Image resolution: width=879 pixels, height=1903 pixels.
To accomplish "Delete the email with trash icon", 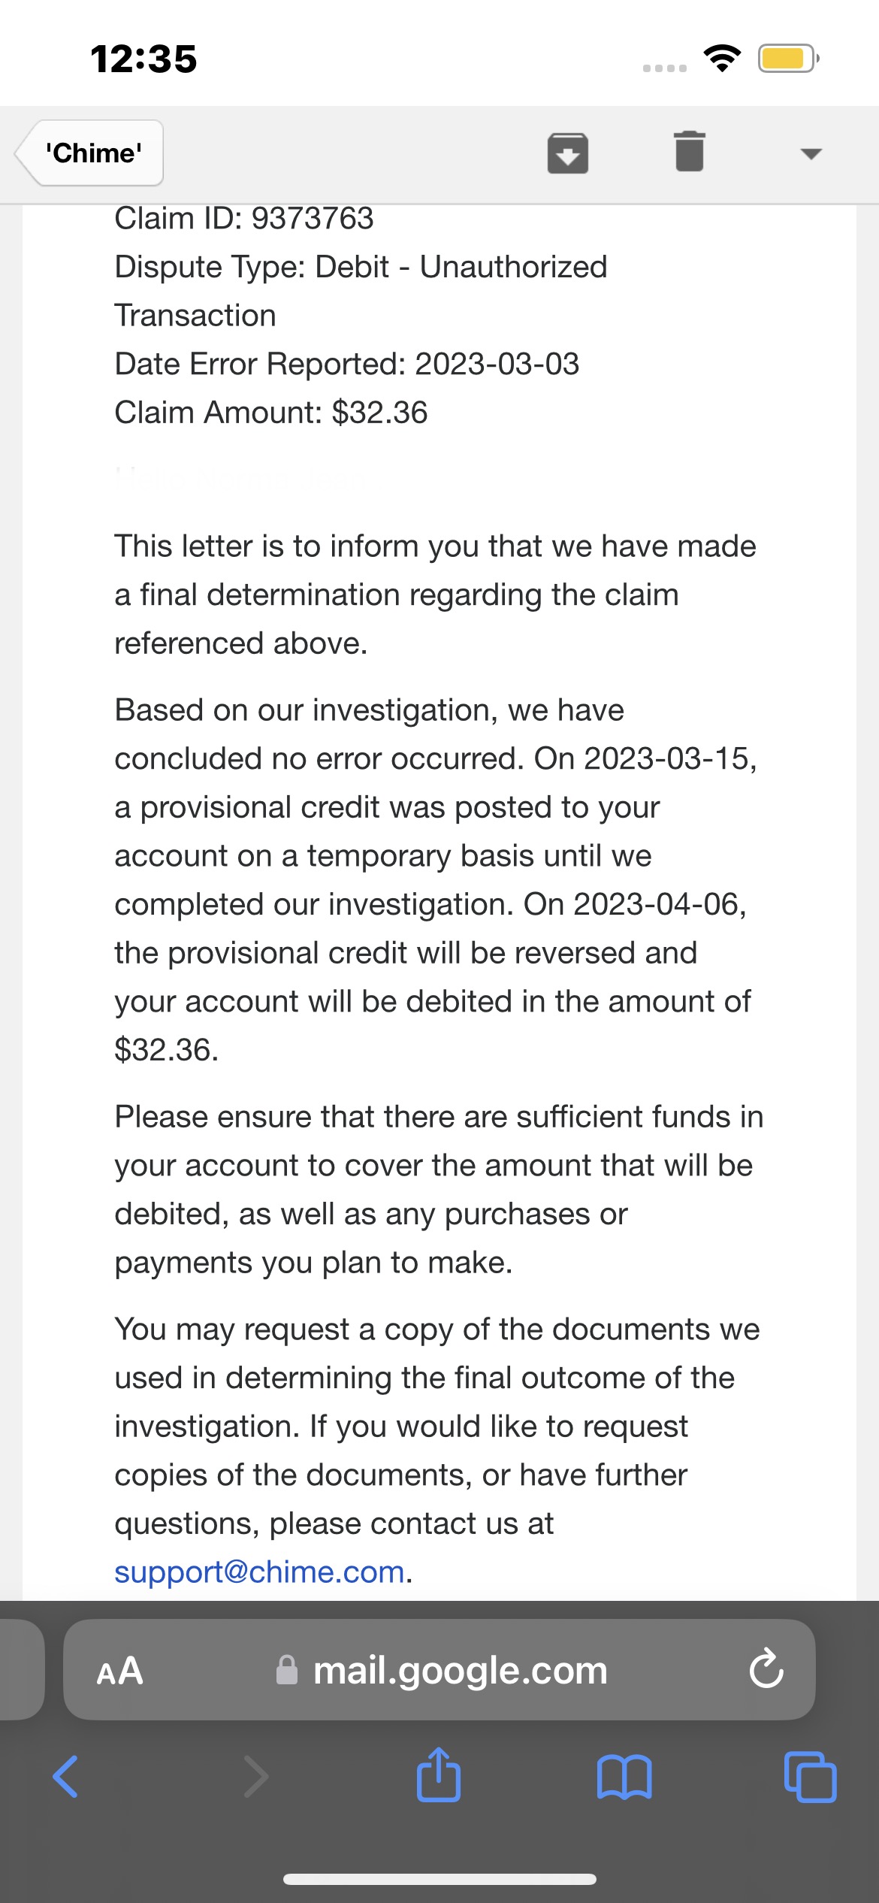I will (x=689, y=153).
